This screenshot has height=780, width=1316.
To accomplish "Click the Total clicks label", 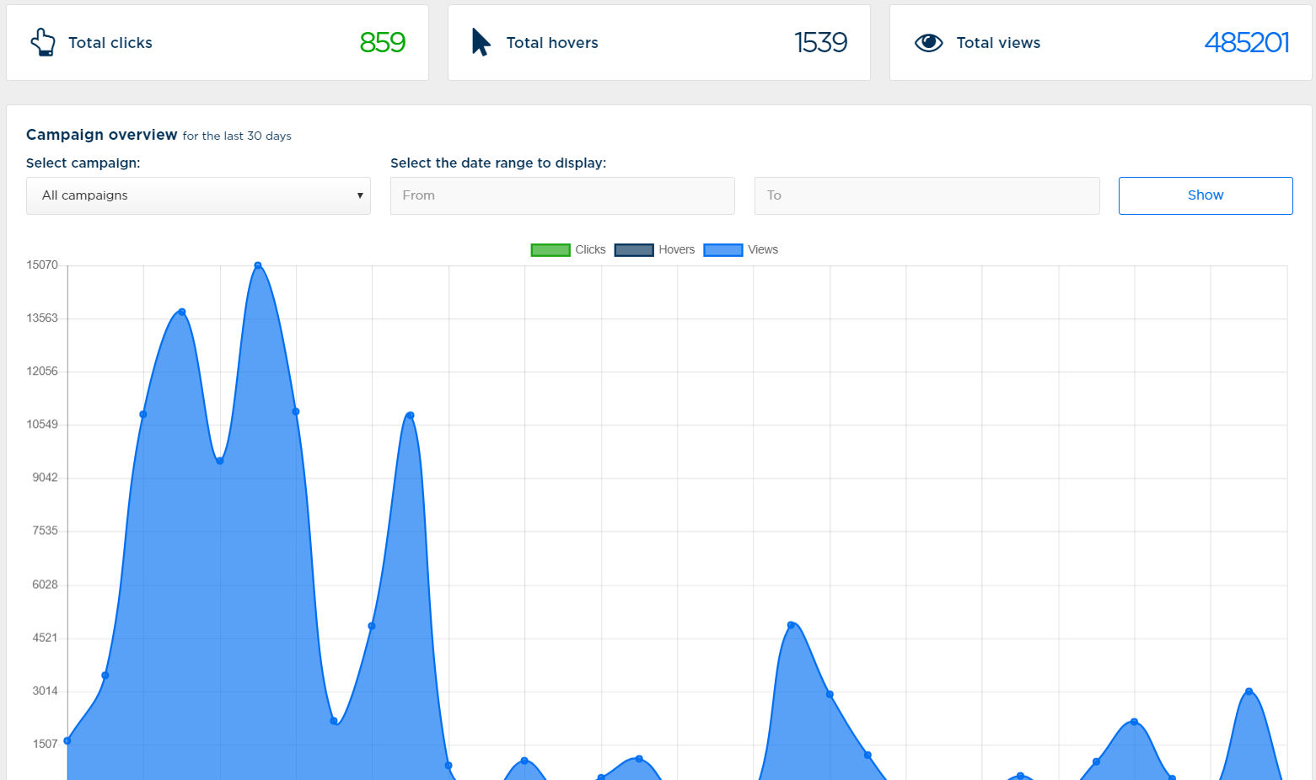I will pyautogui.click(x=110, y=43).
